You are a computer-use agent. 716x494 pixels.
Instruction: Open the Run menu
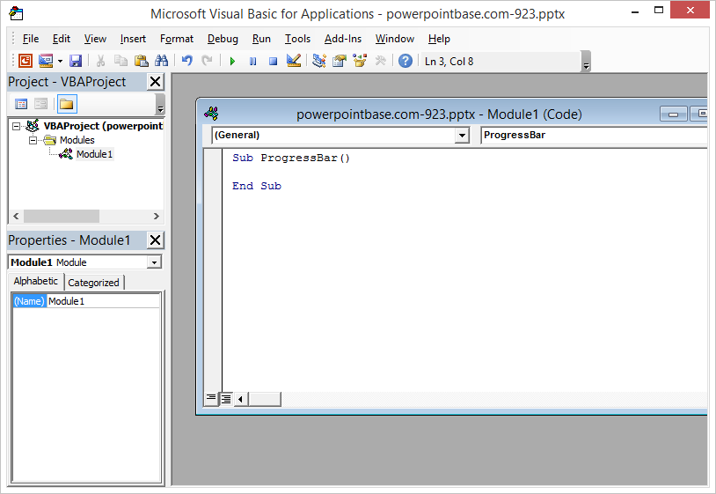(261, 39)
